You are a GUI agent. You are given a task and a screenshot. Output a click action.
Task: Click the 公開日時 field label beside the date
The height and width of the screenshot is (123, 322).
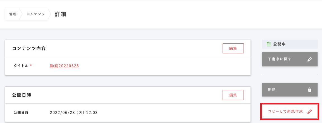point(21,113)
